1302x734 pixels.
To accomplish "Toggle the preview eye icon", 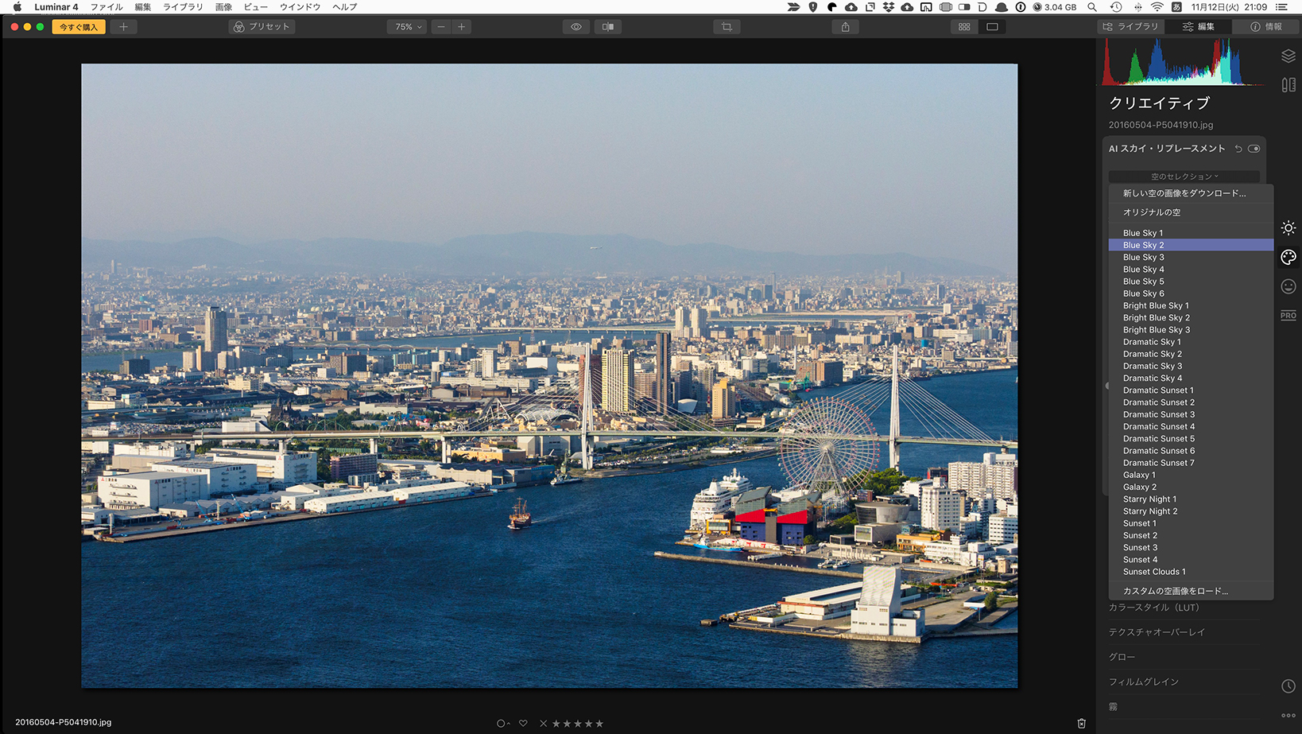I will (576, 27).
